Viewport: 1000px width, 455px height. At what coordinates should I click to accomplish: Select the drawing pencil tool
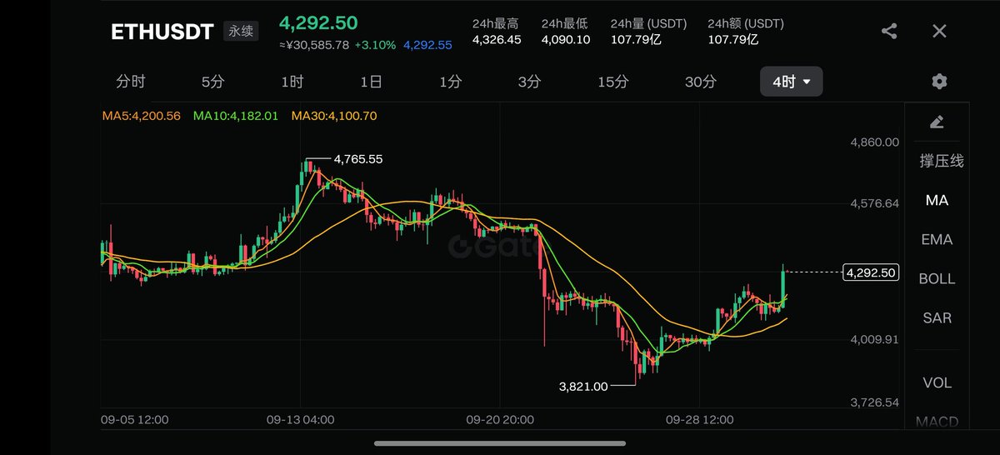pyautogui.click(x=936, y=122)
